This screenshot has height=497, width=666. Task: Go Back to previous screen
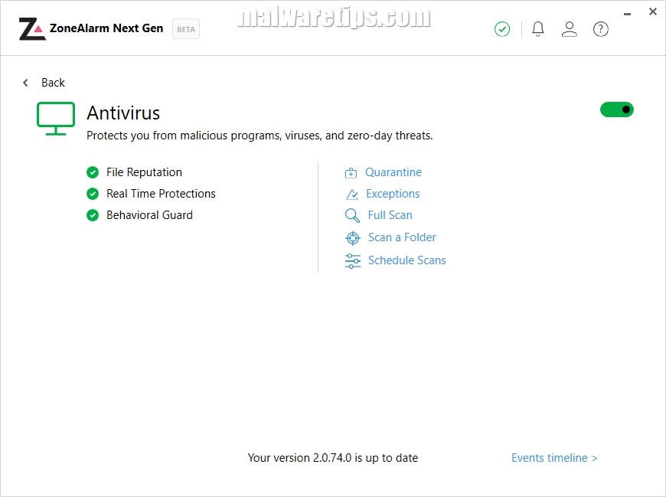(x=53, y=83)
